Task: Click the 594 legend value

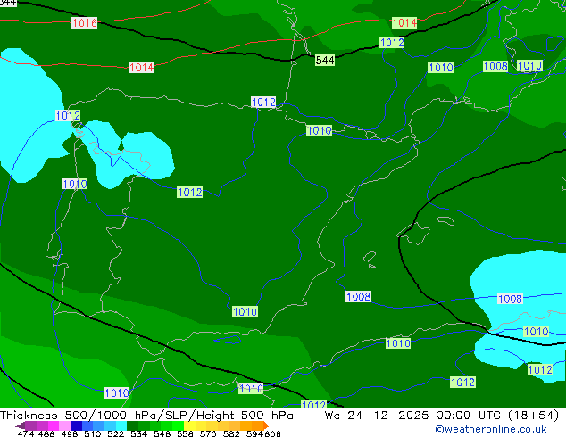Action: click(254, 433)
